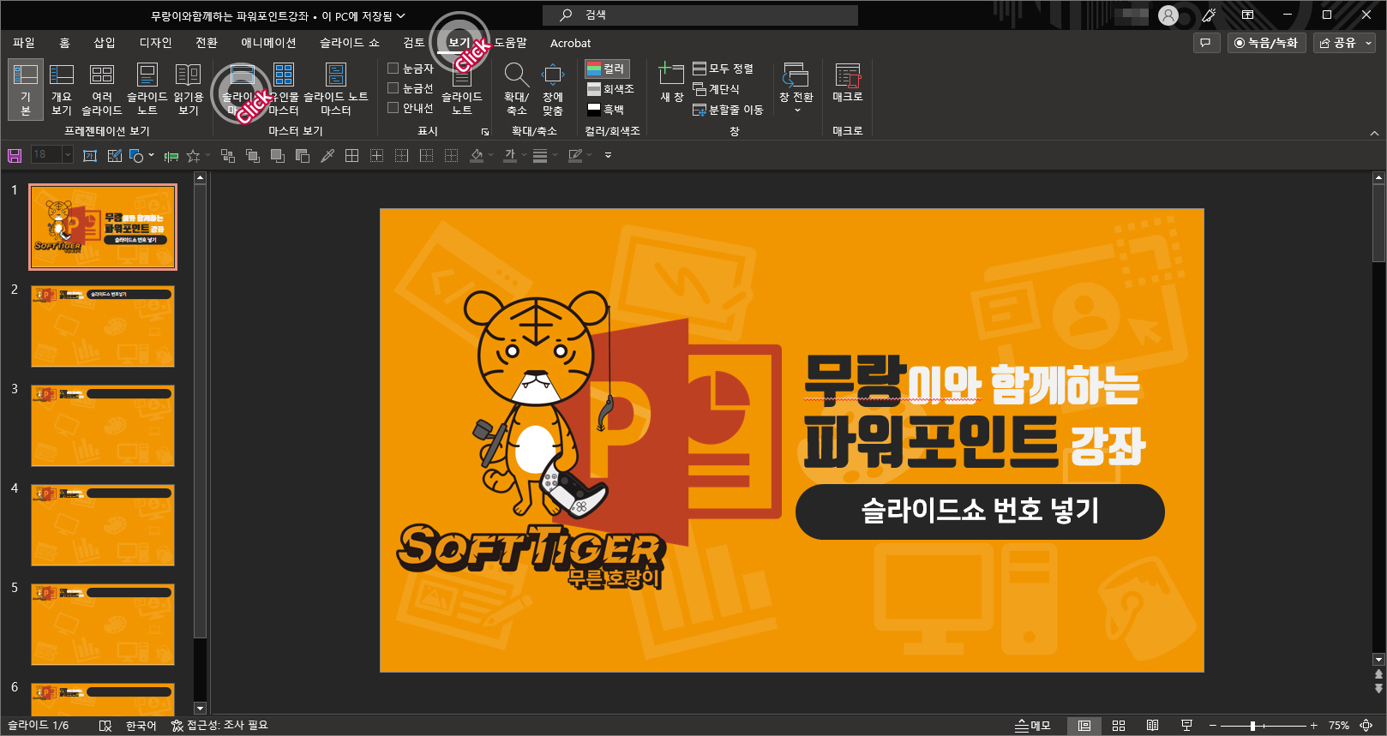Image resolution: width=1387 pixels, height=736 pixels.
Task: Click the align objects icon in quick toolbar
Action: pos(171,155)
